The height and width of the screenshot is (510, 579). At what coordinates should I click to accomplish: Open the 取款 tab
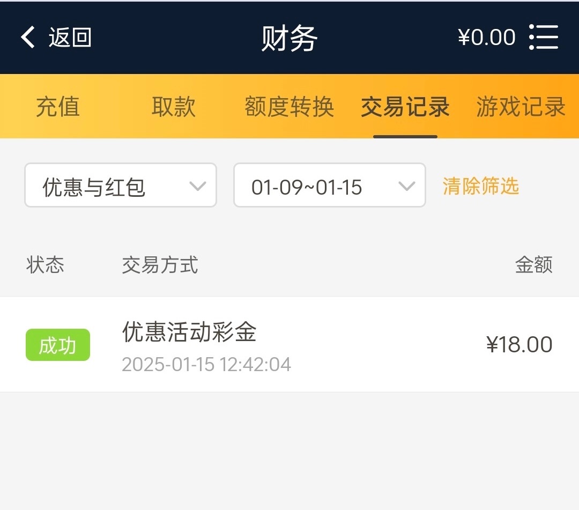point(173,107)
